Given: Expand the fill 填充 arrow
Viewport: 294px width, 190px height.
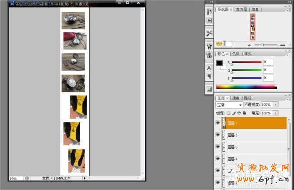Looking at the screenshot, I should point(275,113).
